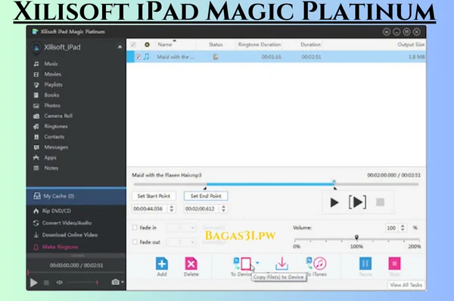This screenshot has height=301, width=454.
Task: Click the Stop task icon
Action: tap(395, 264)
